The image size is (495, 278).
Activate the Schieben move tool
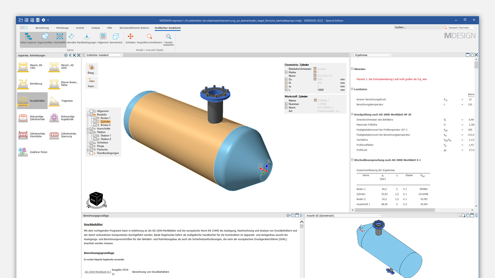[x=130, y=39]
